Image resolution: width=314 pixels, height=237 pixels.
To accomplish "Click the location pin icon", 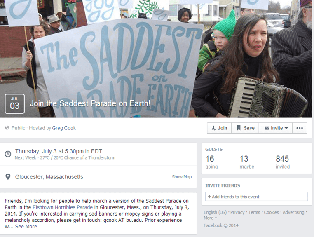I will pos(8,177).
